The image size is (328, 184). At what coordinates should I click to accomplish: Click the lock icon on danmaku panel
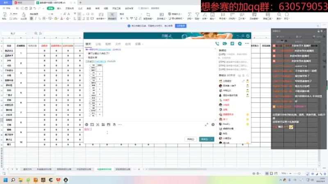[x=319, y=31]
